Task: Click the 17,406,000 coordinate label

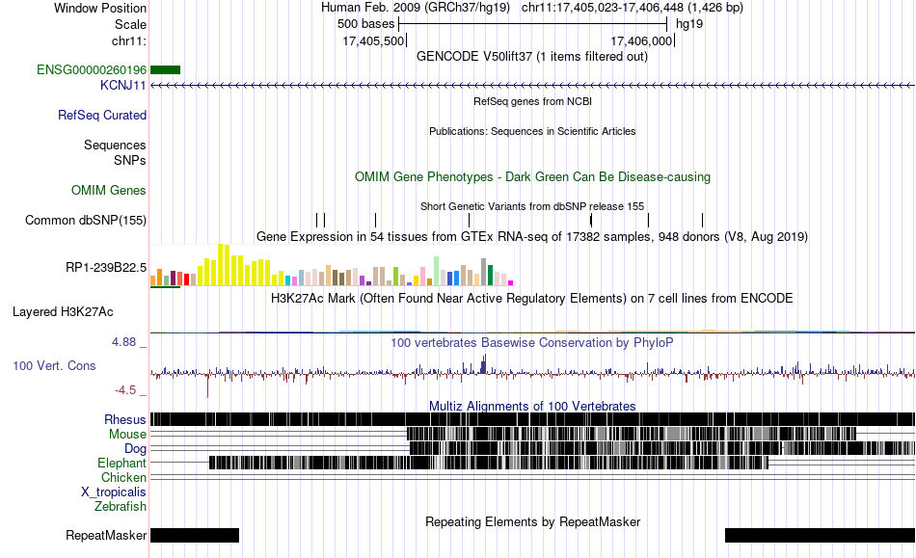Action: coord(641,40)
